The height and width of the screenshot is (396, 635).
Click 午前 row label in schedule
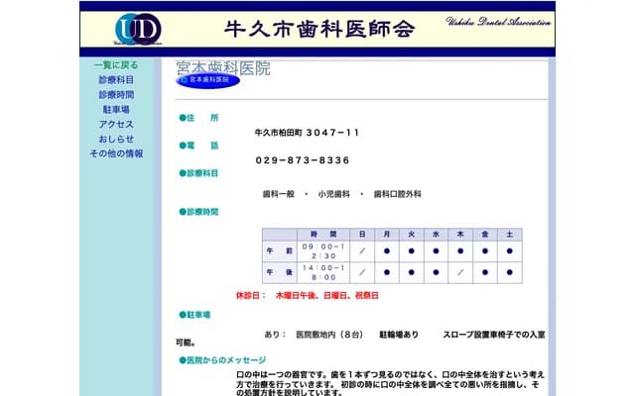coord(280,251)
